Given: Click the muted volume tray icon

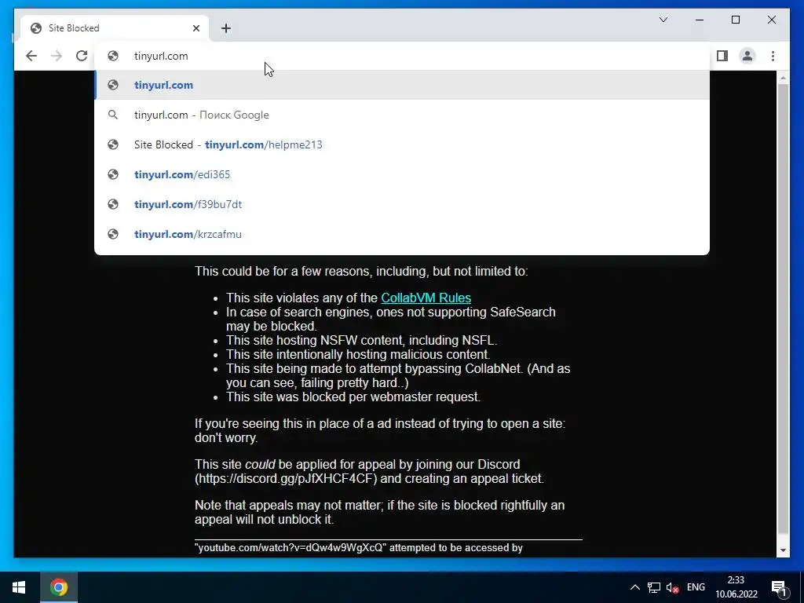Looking at the screenshot, I should (672, 587).
